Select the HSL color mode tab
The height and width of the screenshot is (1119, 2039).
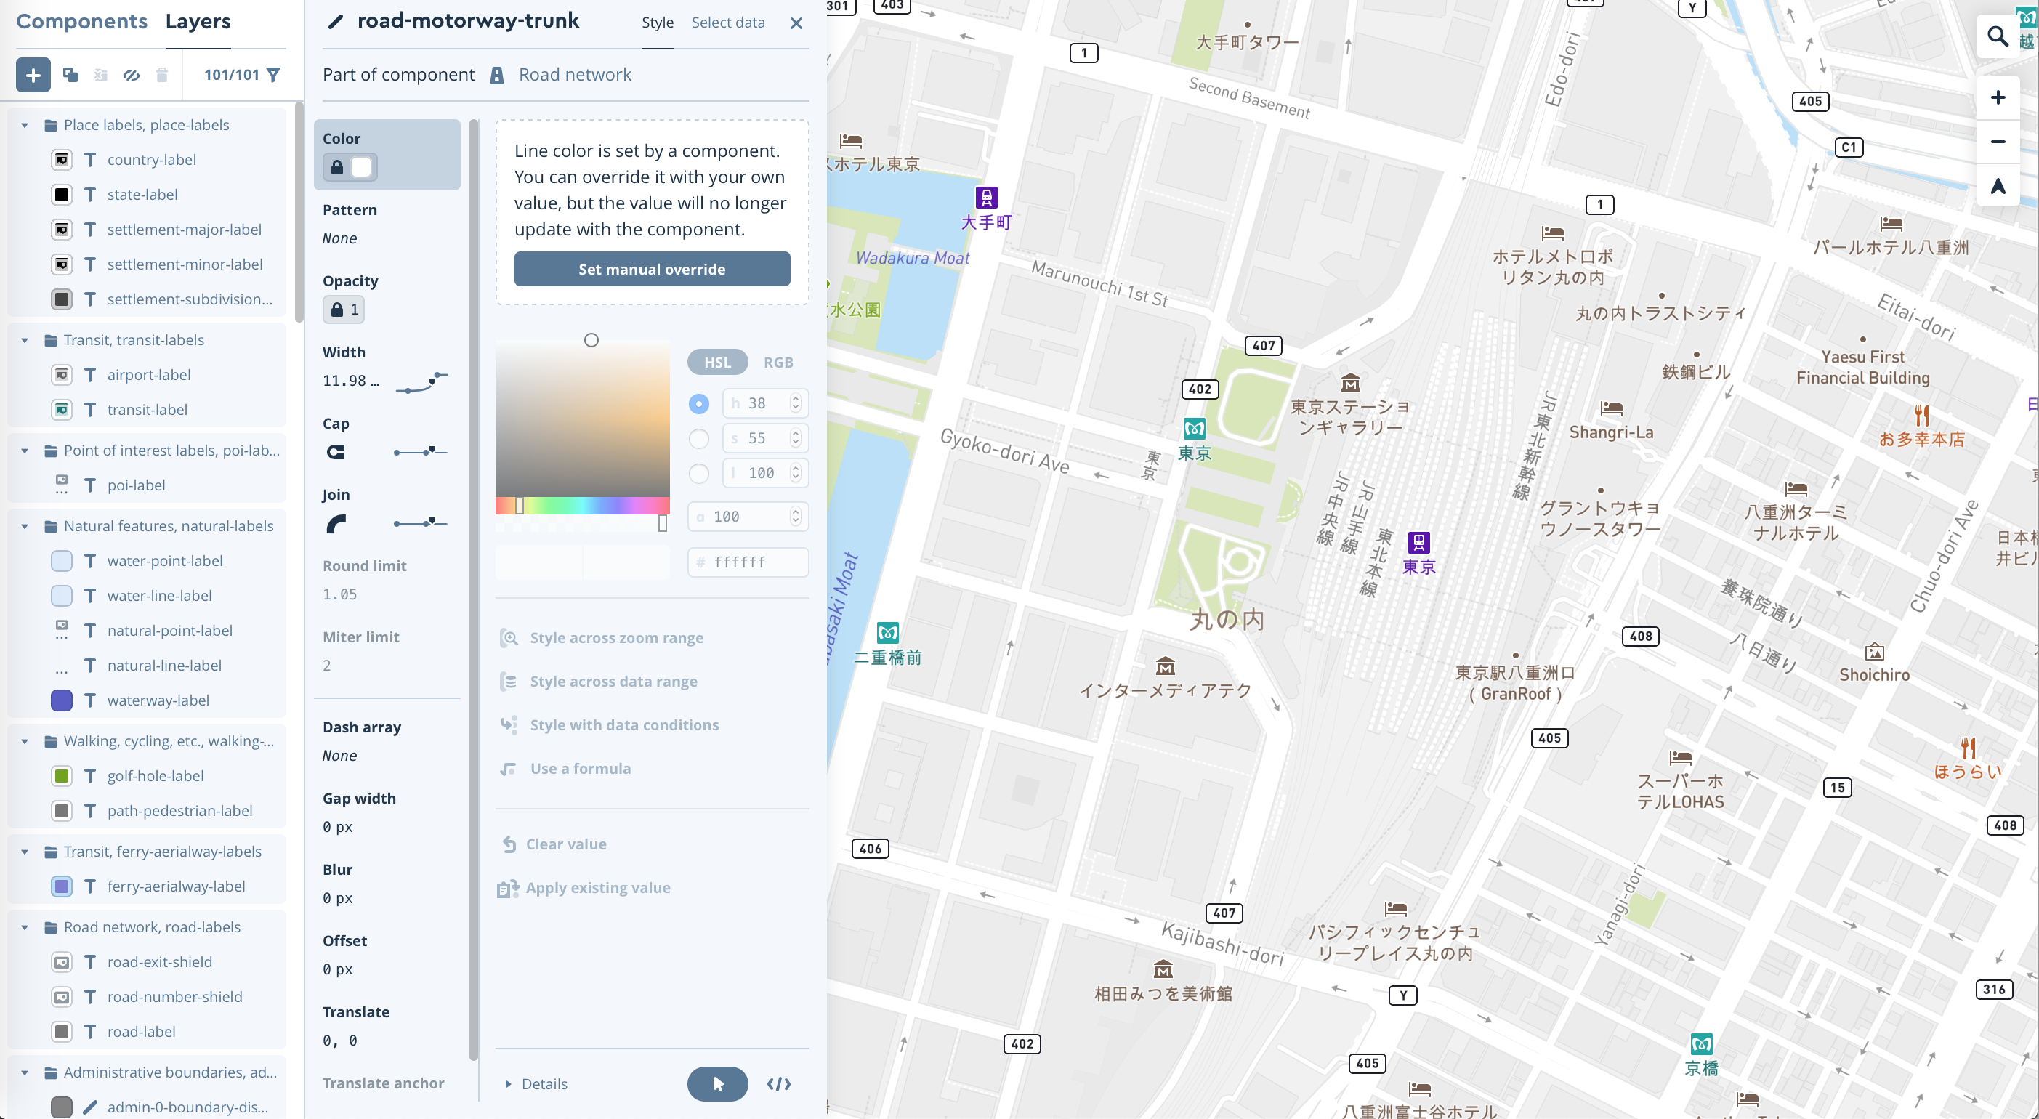[x=716, y=361]
